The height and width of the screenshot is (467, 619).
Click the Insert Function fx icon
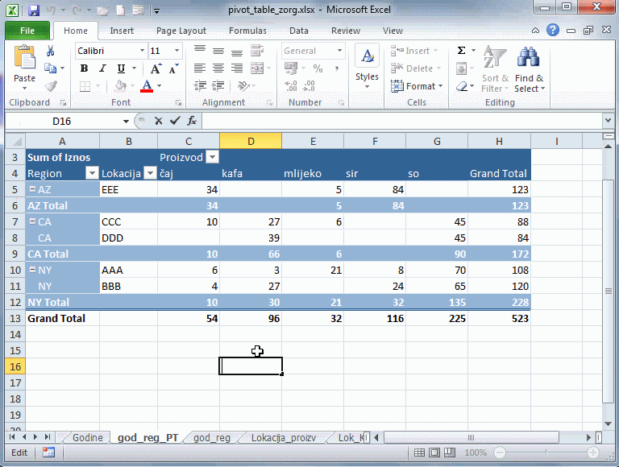click(192, 121)
